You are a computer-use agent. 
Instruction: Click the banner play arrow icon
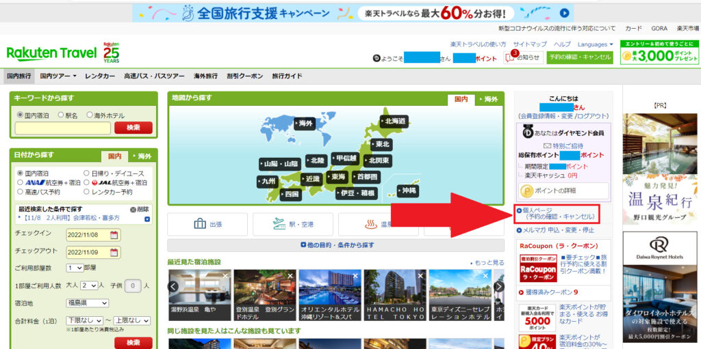click(x=565, y=13)
